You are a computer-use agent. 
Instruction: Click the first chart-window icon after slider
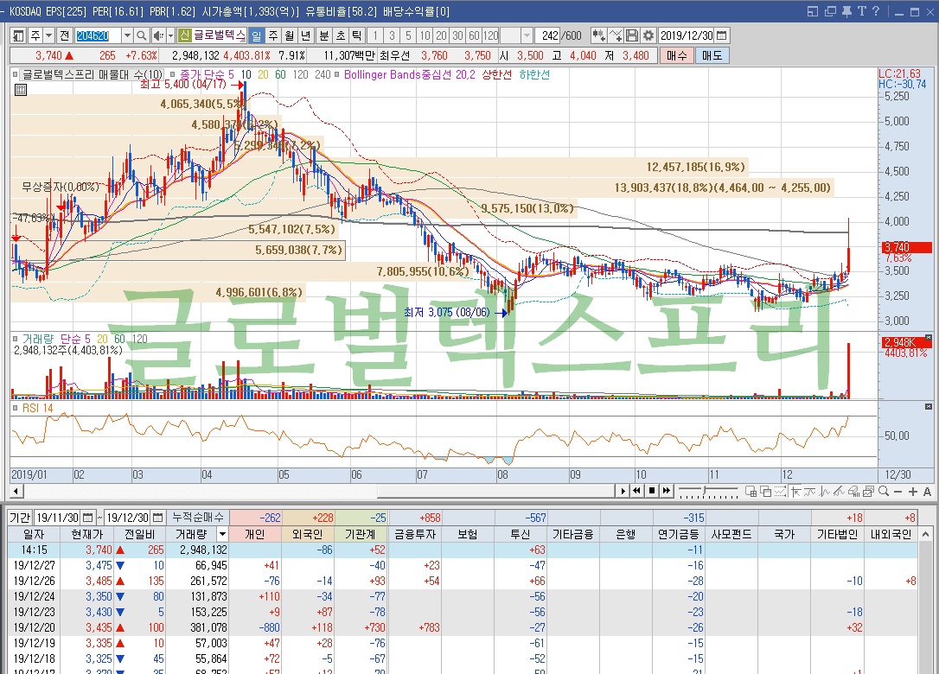(751, 492)
